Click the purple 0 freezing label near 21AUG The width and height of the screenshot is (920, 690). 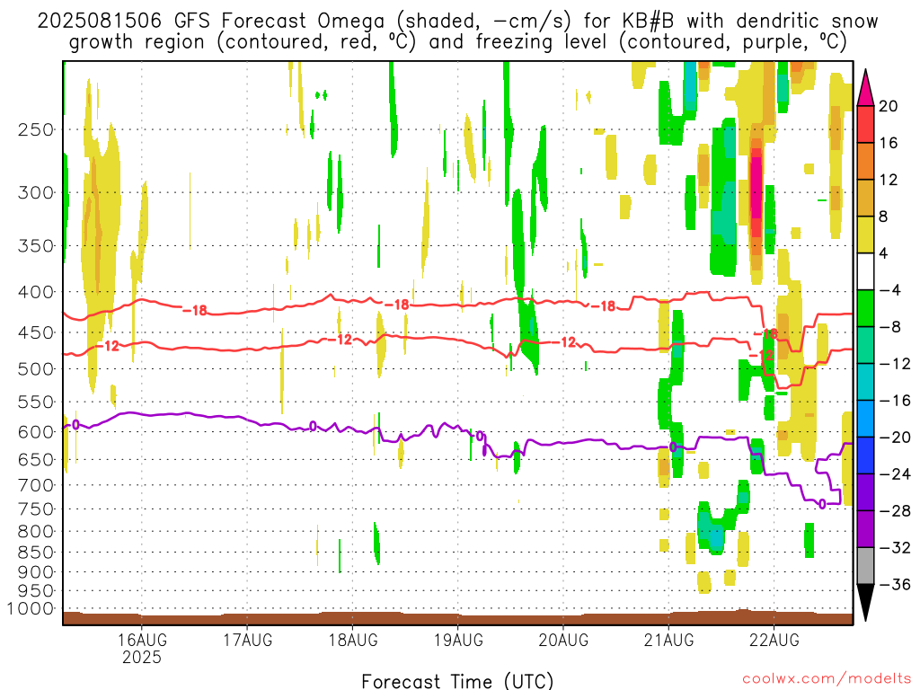click(x=673, y=447)
